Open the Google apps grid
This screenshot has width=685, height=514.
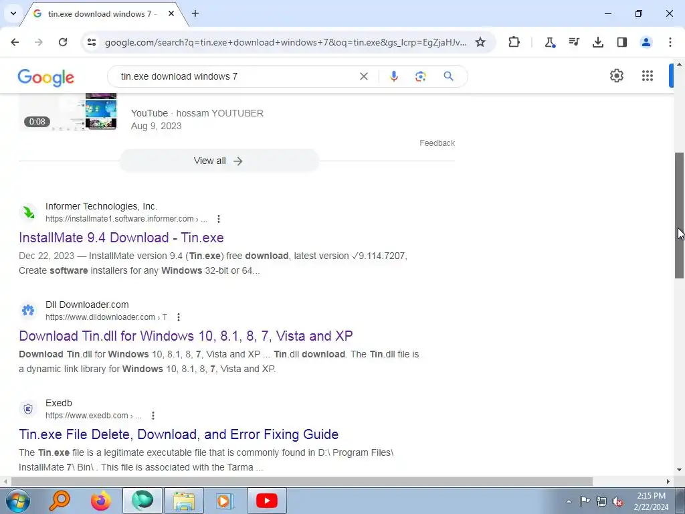648,76
